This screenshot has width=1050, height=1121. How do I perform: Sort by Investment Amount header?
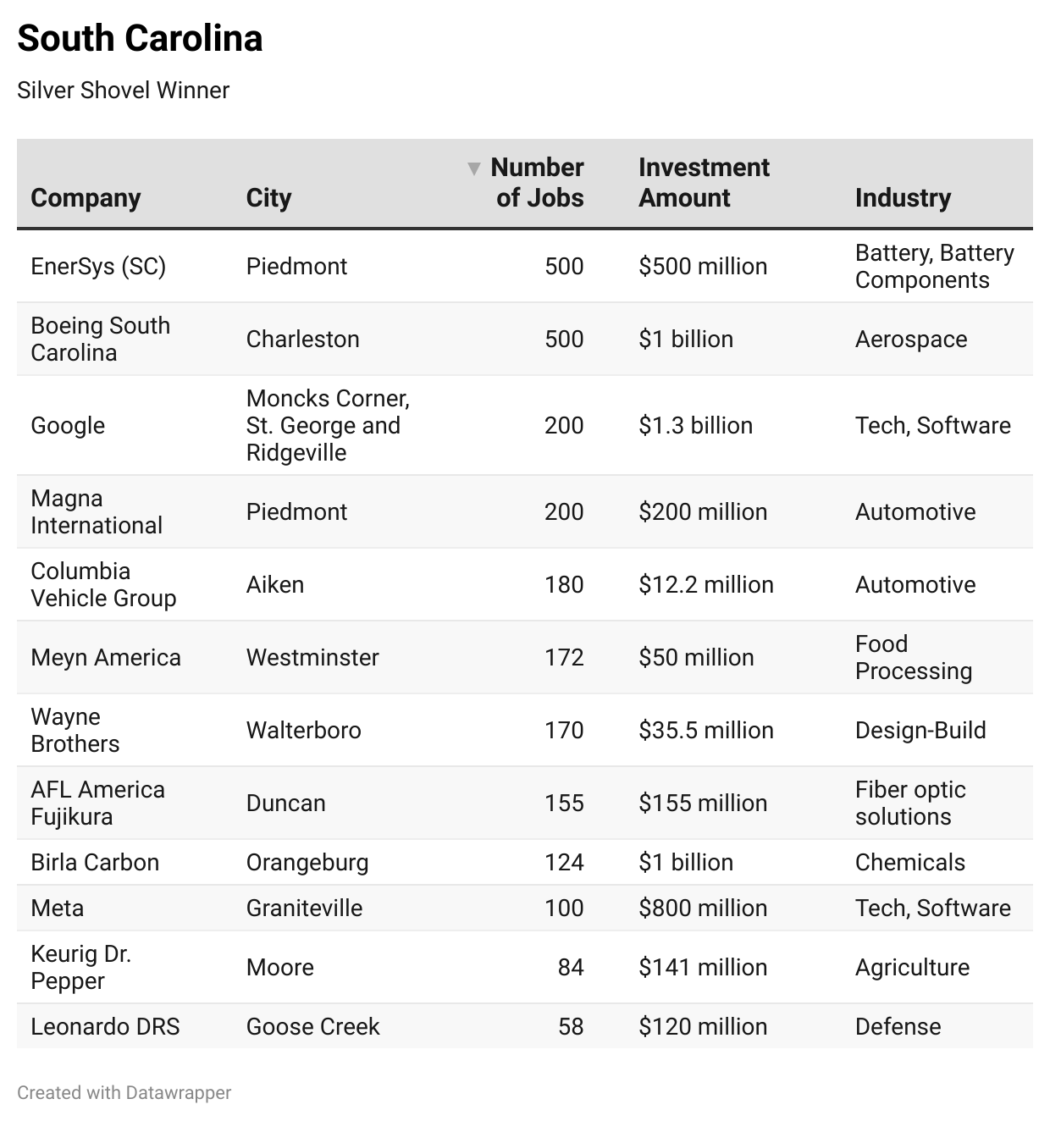[x=704, y=182]
